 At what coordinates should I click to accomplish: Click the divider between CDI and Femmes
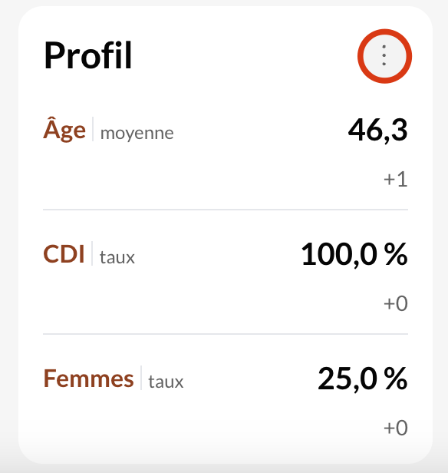click(226, 334)
